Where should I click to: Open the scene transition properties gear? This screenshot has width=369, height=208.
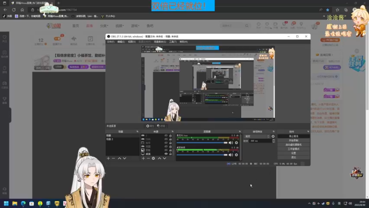(273, 136)
